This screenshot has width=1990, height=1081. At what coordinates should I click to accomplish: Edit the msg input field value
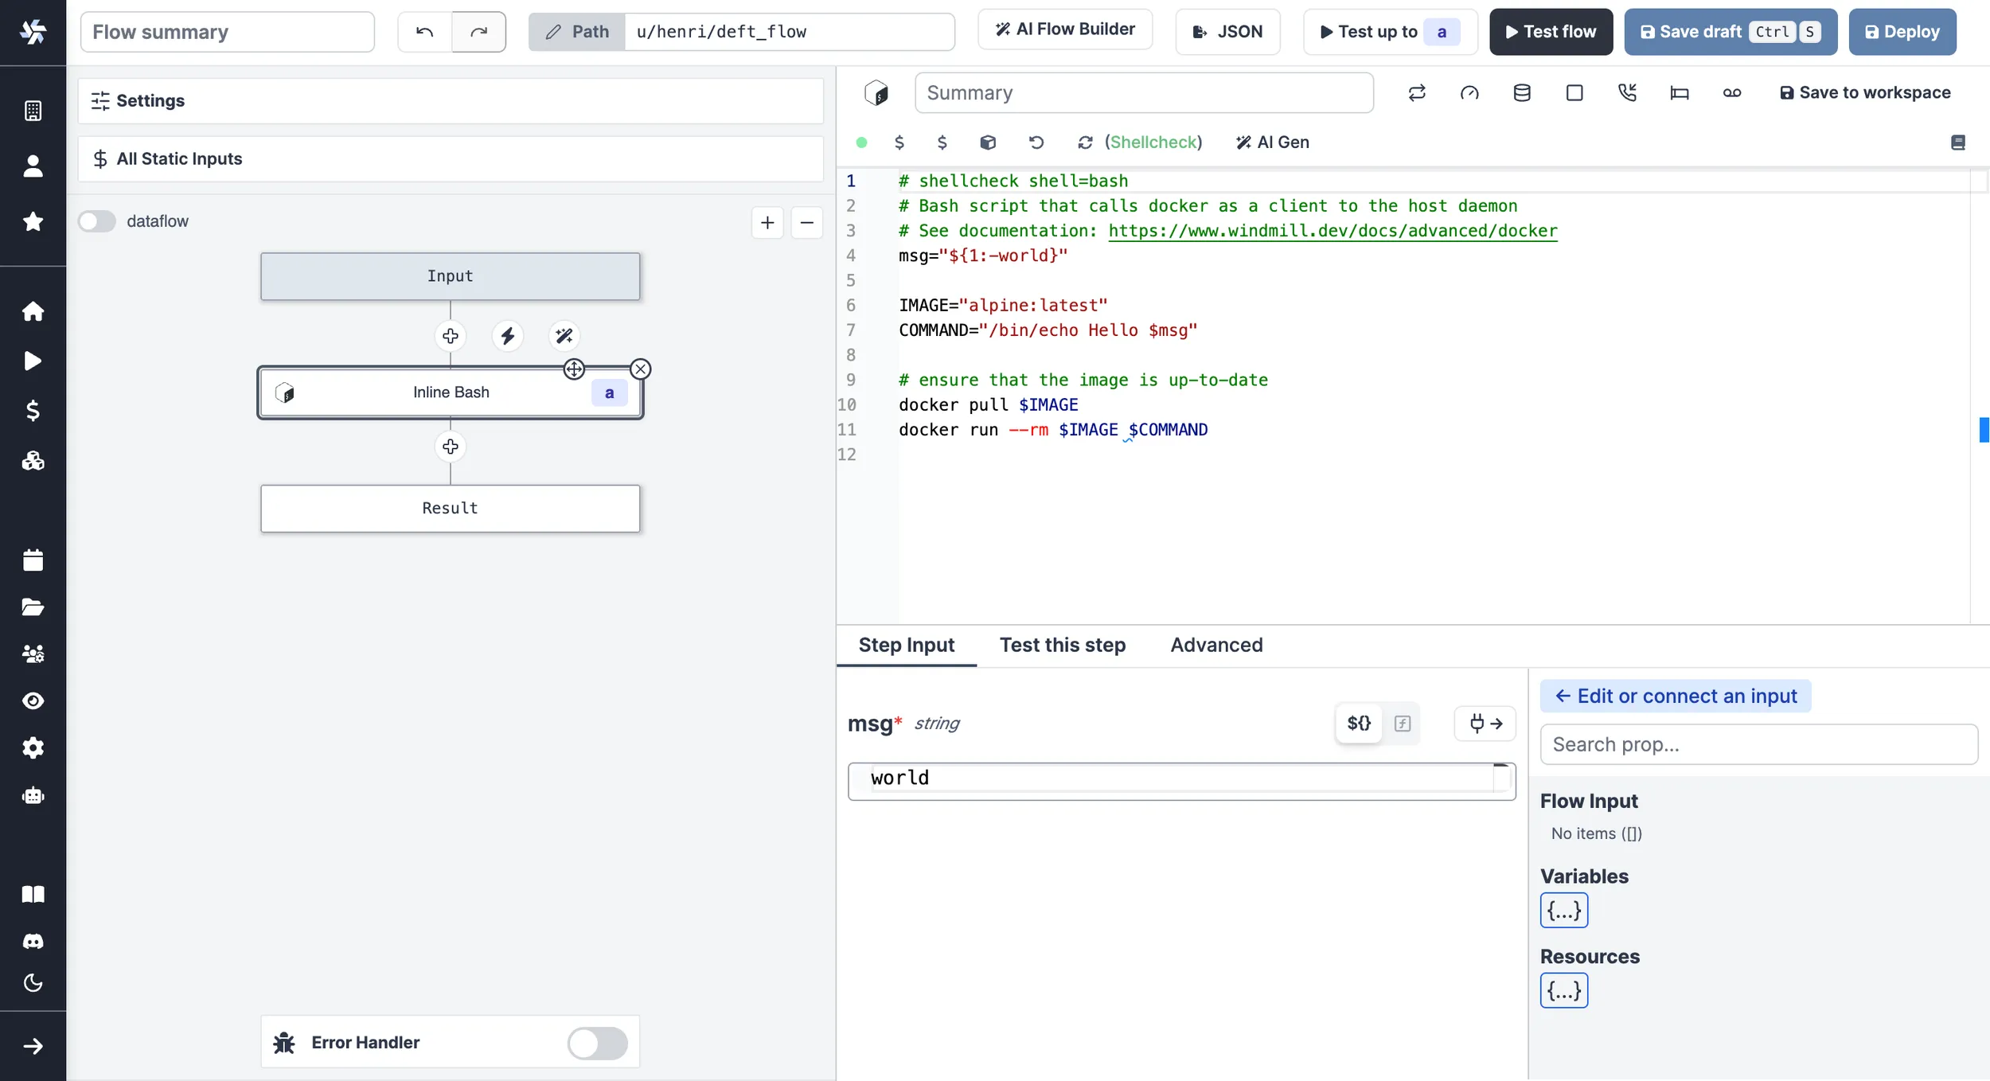pos(1180,779)
